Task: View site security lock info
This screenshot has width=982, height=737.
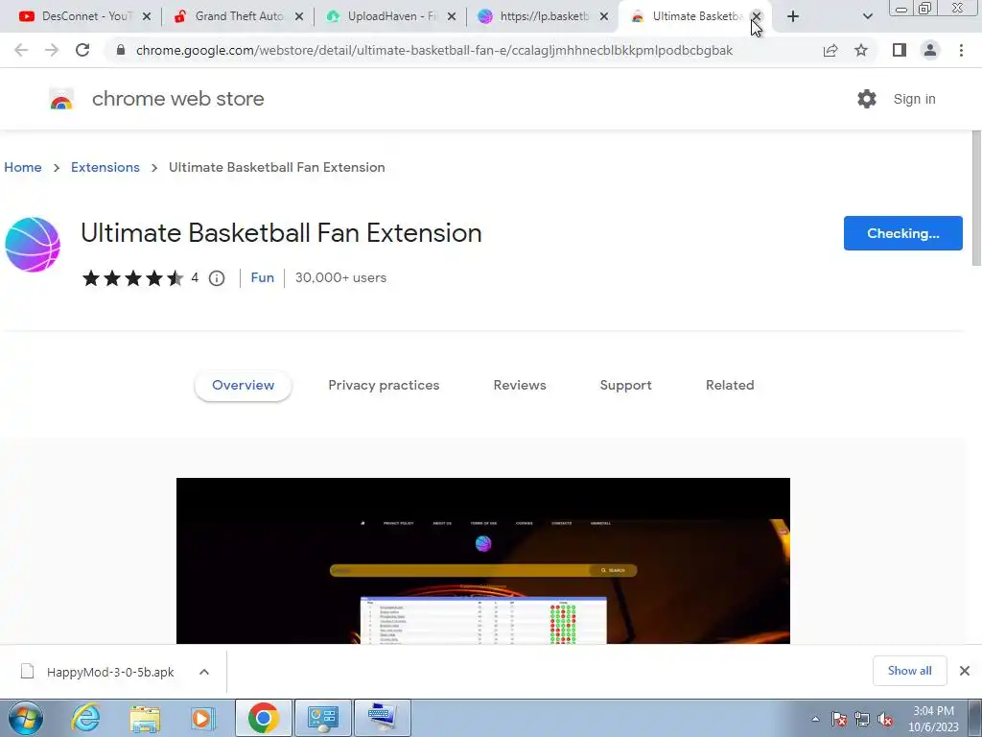Action: click(x=121, y=50)
